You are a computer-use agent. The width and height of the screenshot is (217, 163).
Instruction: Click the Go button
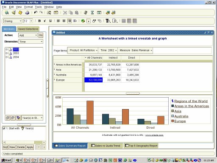click(x=41, y=35)
